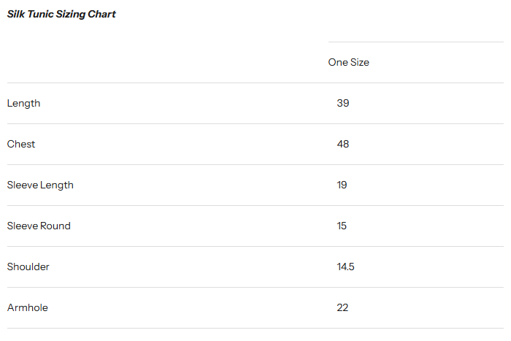The width and height of the screenshot is (511, 341).
Task: Click the Length value 39
Action: (x=343, y=104)
